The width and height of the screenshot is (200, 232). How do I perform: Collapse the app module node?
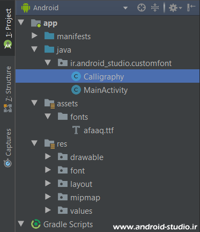tap(21, 23)
